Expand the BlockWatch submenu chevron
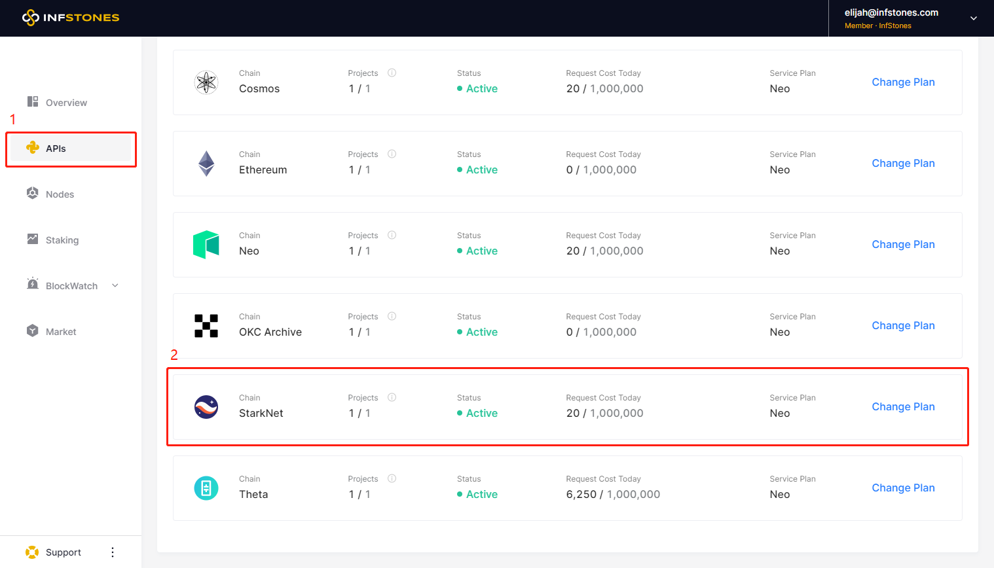 (x=115, y=285)
